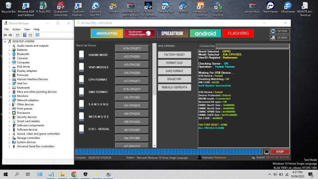Click the Command log input field
The height and width of the screenshot is (179, 318).
click(x=252, y=46)
